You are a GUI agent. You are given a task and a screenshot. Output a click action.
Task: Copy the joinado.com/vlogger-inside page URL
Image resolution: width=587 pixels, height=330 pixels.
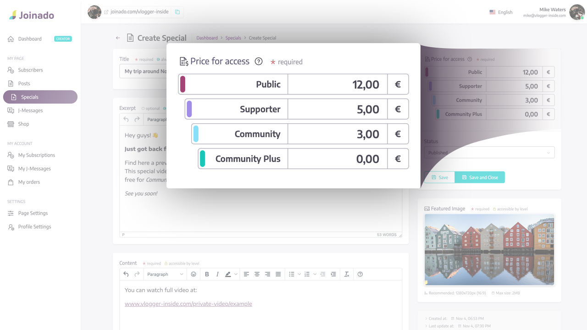(x=177, y=12)
